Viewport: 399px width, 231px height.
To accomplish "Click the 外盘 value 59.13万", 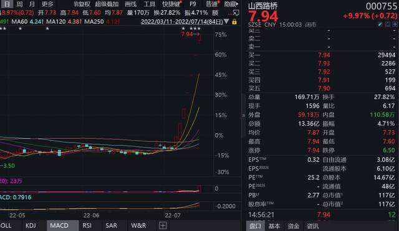I will (x=309, y=115).
